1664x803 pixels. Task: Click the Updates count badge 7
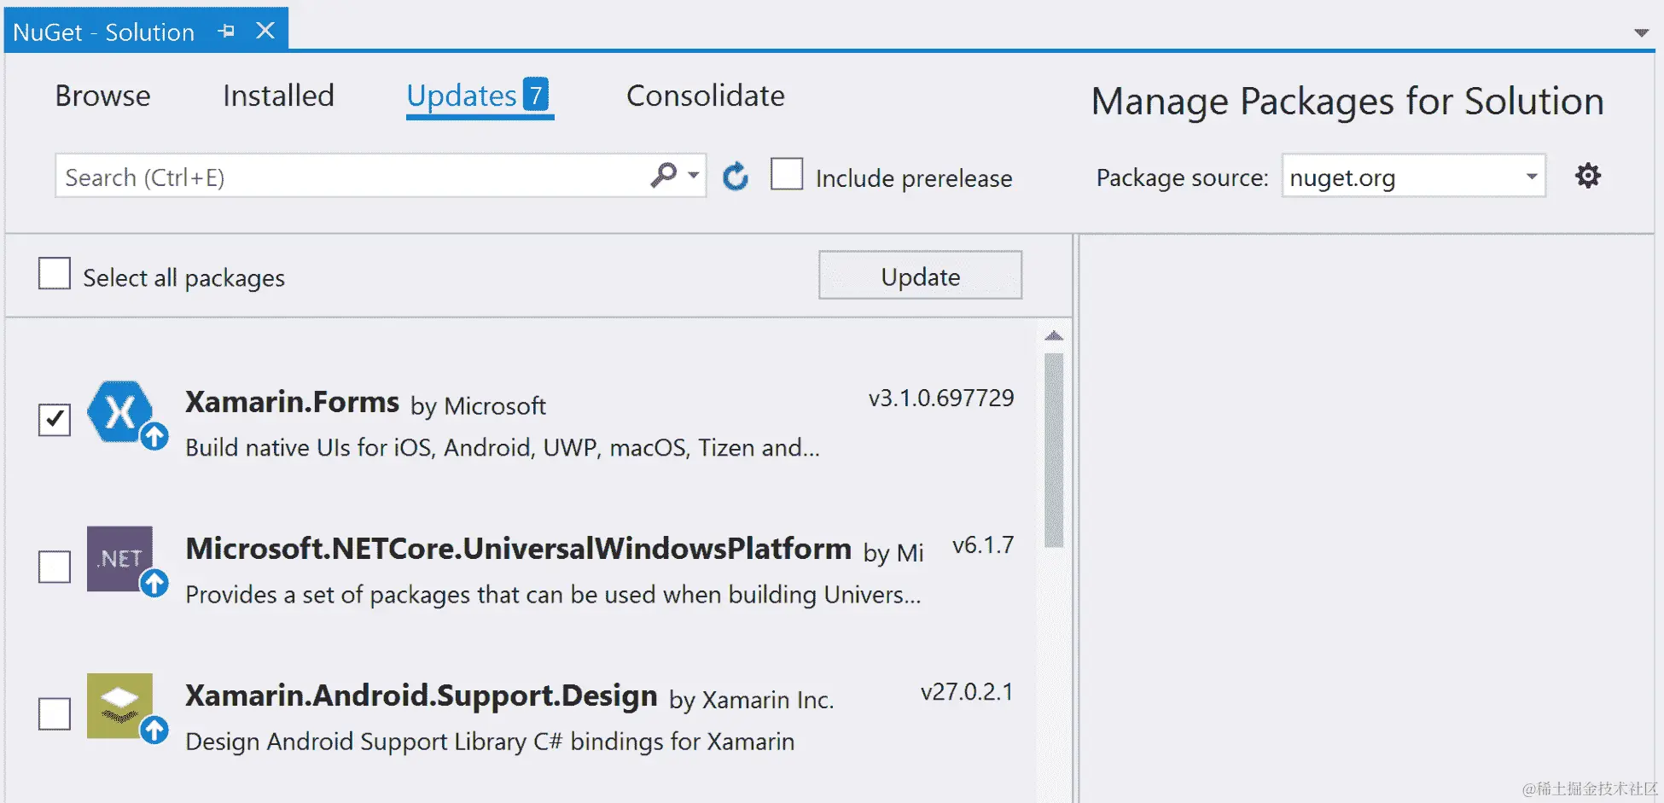(535, 95)
